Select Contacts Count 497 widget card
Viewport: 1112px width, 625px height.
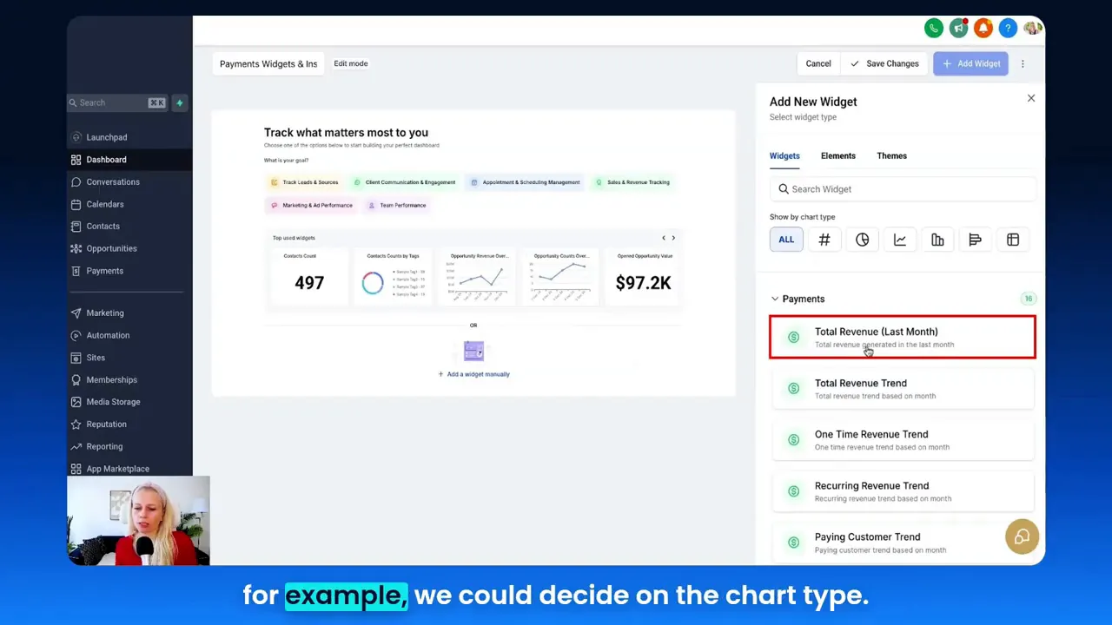(308, 277)
